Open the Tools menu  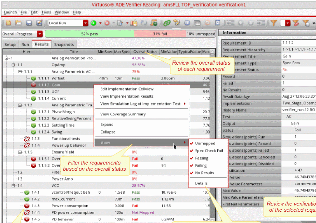46,12
